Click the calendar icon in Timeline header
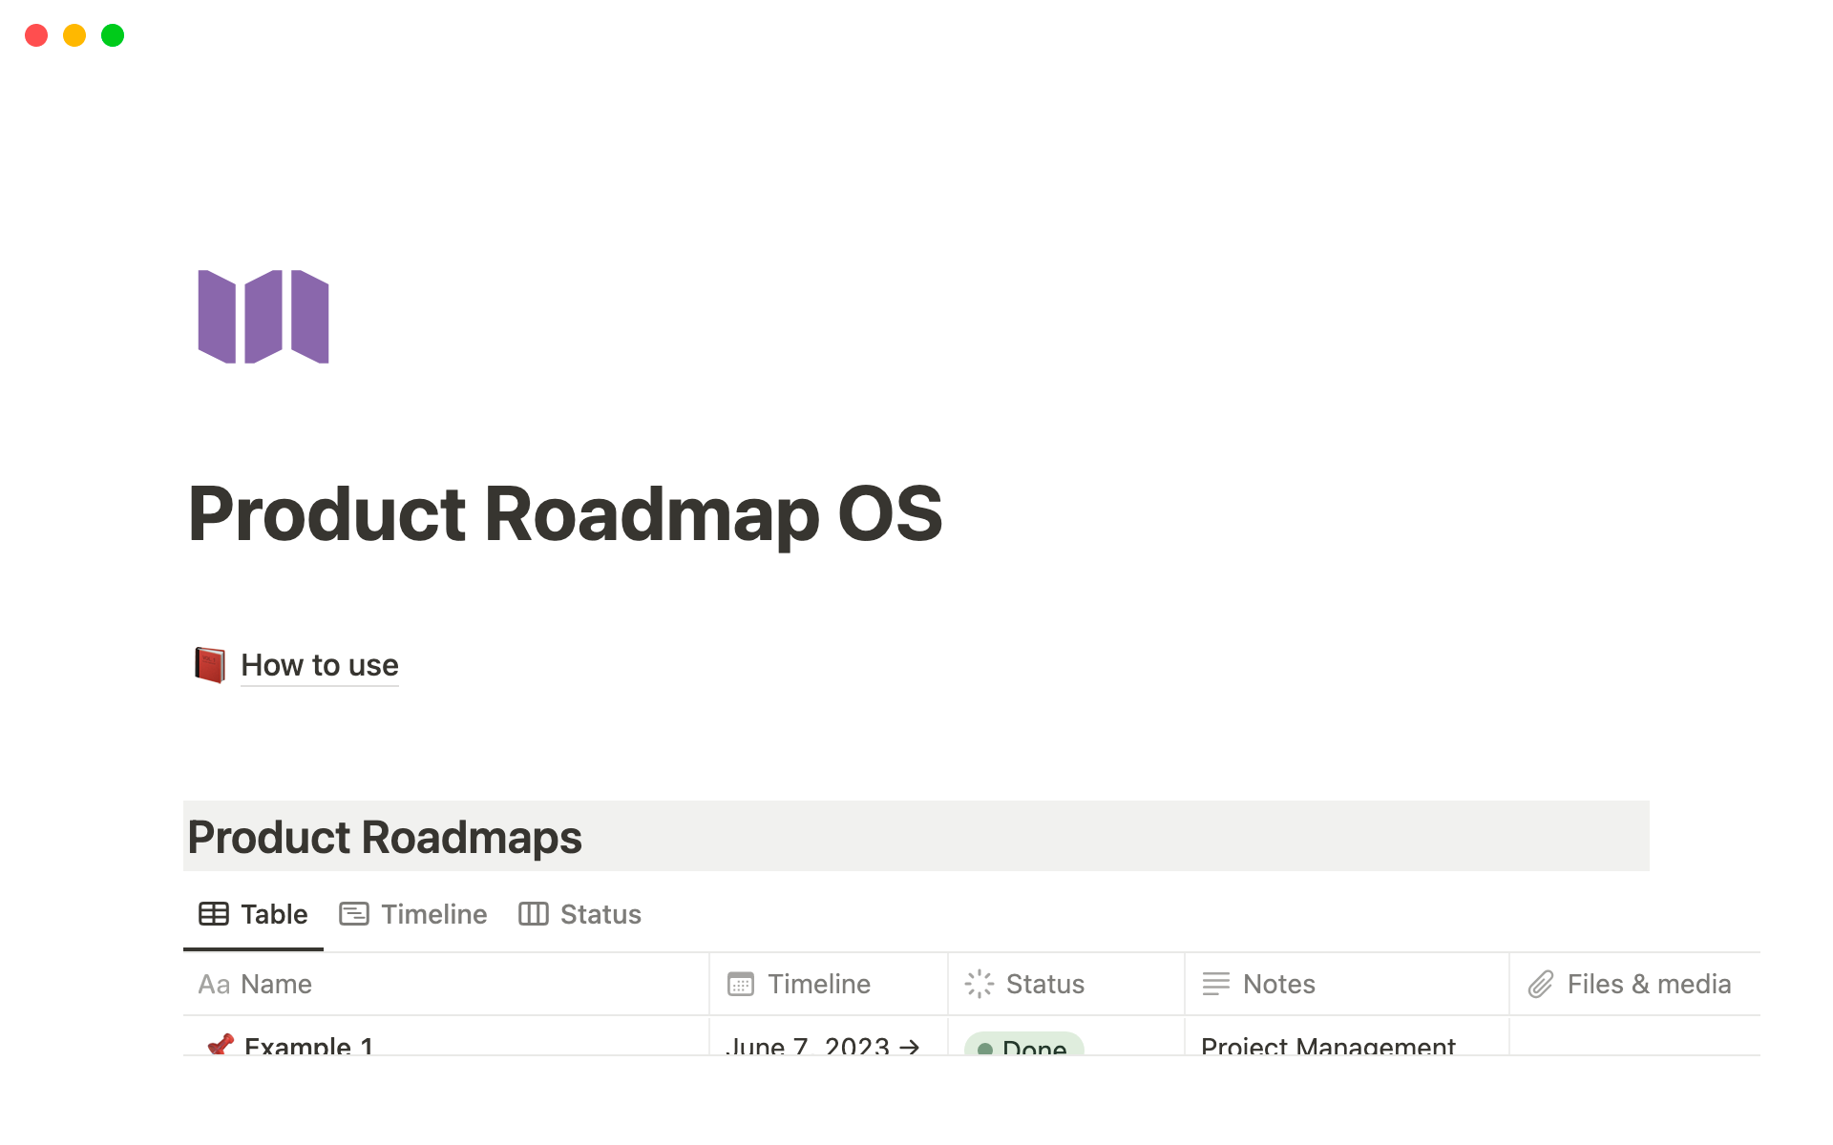Viewport: 1833px width, 1145px height. pos(741,984)
